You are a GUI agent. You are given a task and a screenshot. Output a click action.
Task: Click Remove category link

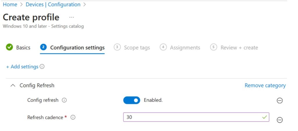265,86
